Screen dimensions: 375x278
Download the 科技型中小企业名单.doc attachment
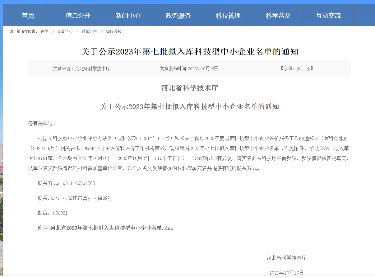[112, 228]
